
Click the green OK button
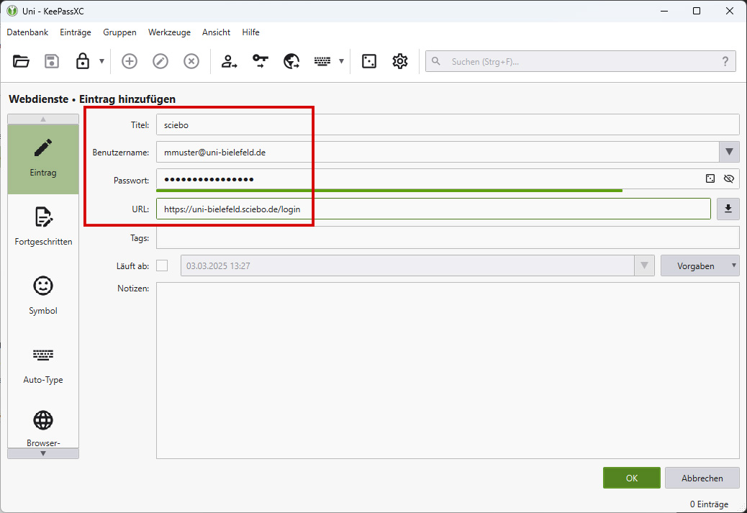(x=631, y=478)
